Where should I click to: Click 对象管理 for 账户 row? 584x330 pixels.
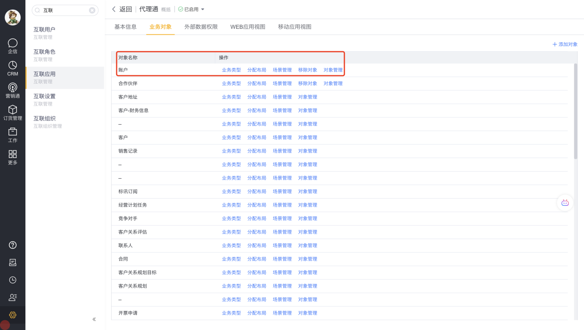333,70
